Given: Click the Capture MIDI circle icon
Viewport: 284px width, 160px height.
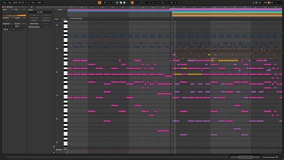Looking at the screenshot, I should [x=141, y=3].
